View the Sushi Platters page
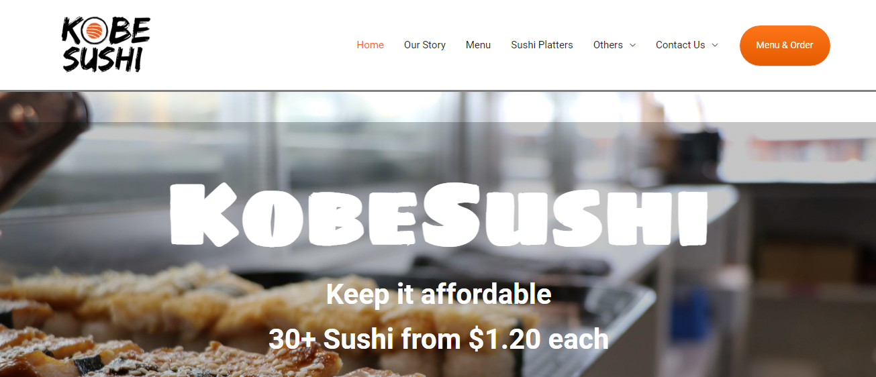Viewport: 876px width, 377px height. pyautogui.click(x=542, y=45)
